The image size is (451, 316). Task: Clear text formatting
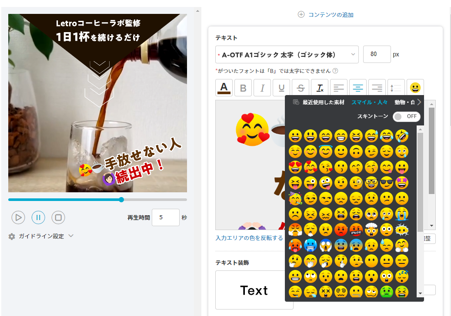pyautogui.click(x=320, y=88)
